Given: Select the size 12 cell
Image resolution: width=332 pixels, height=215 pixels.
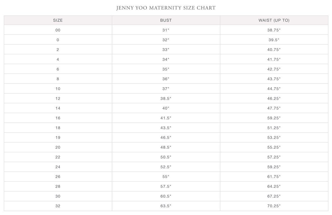Looking at the screenshot, I should (58, 98).
